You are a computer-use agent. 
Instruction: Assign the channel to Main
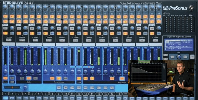[x=112, y=88]
